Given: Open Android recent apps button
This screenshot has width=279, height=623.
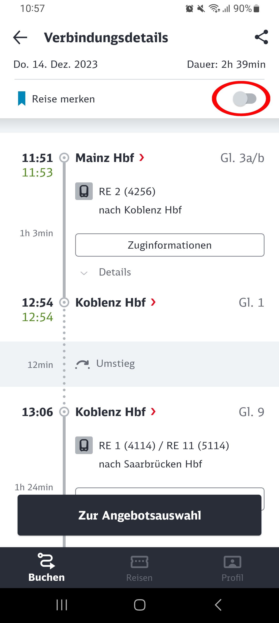Looking at the screenshot, I should click(x=62, y=605).
